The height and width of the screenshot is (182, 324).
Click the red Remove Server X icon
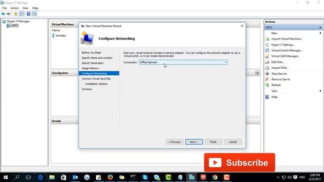pos(267,79)
